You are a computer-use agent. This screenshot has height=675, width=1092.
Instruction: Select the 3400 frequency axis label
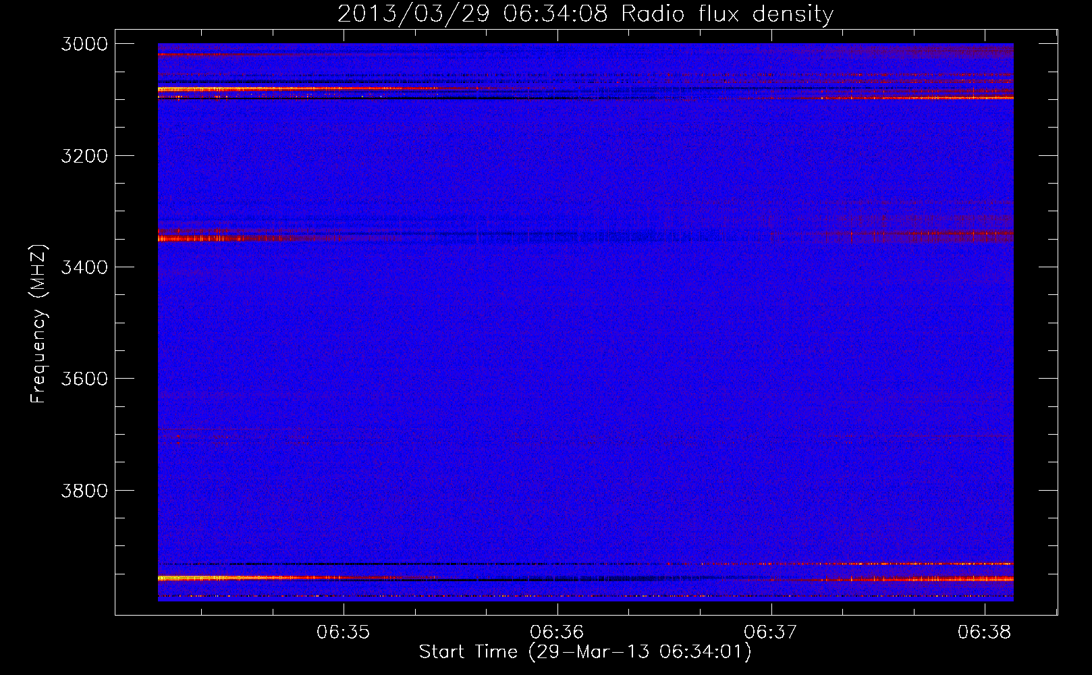point(84,267)
